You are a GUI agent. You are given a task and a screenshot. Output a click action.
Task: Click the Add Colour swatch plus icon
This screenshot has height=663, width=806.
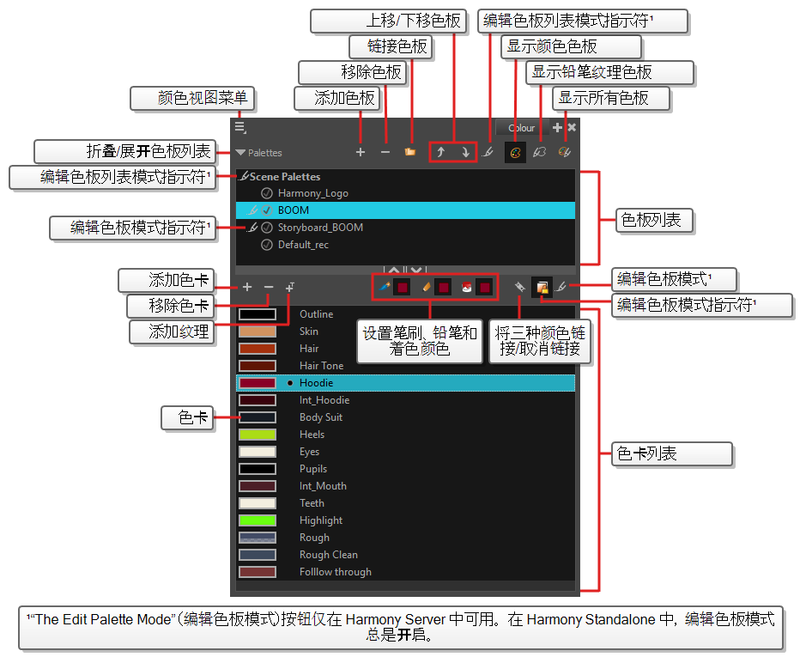(247, 287)
